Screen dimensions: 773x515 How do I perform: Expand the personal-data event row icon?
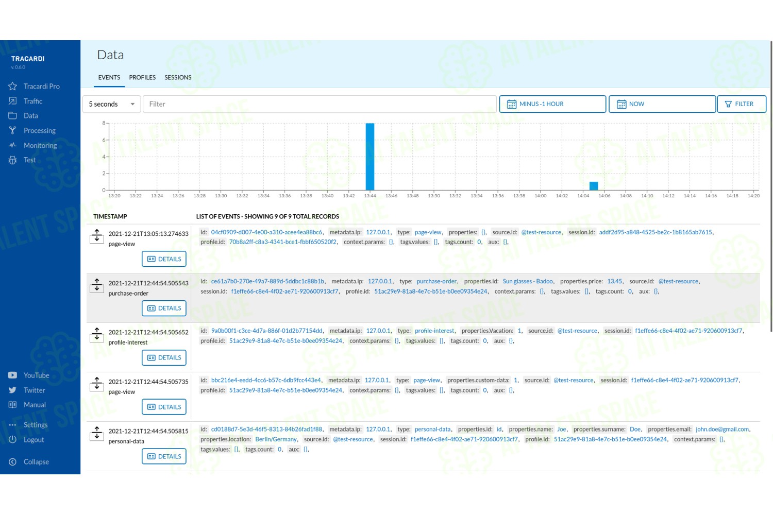point(97,433)
